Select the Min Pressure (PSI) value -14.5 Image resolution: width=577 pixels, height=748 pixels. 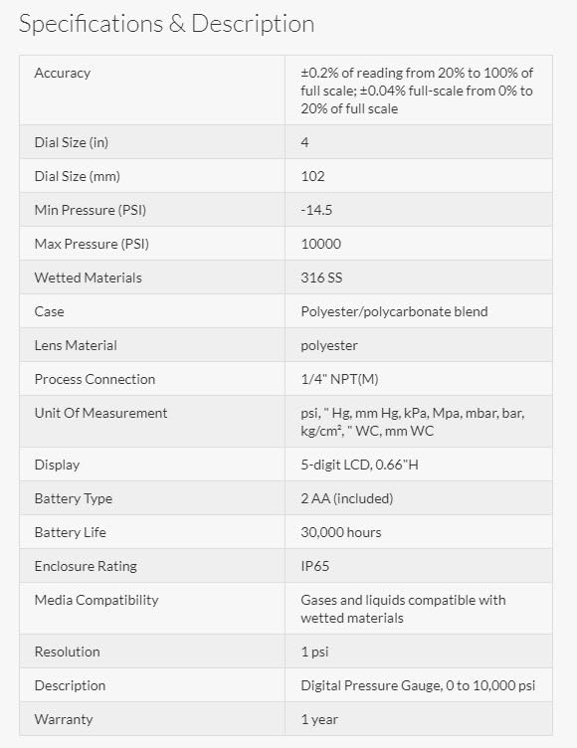pyautogui.click(x=316, y=210)
